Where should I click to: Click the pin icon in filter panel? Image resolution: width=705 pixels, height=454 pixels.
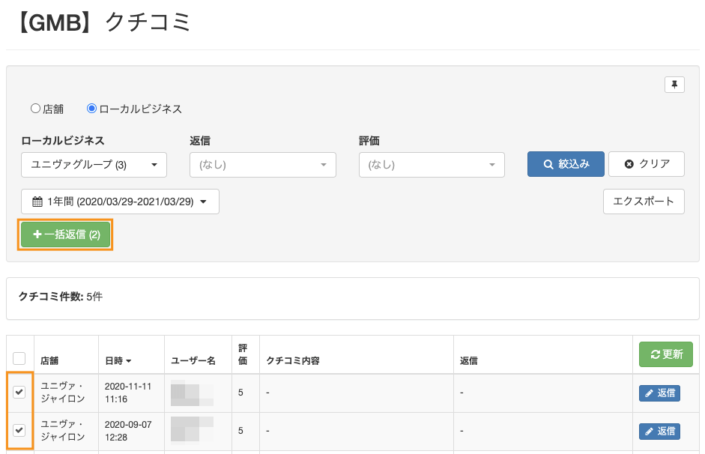point(674,85)
